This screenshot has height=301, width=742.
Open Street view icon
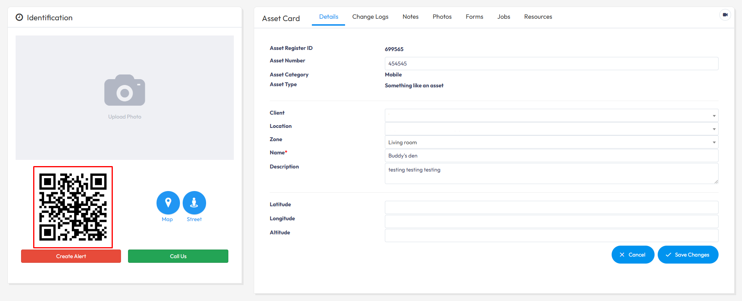point(194,203)
